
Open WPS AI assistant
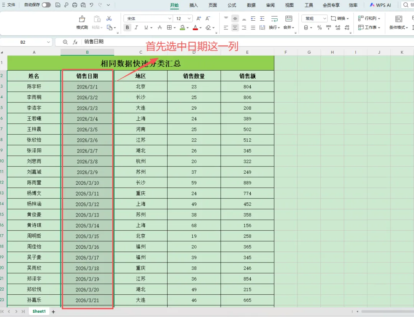tap(380, 5)
